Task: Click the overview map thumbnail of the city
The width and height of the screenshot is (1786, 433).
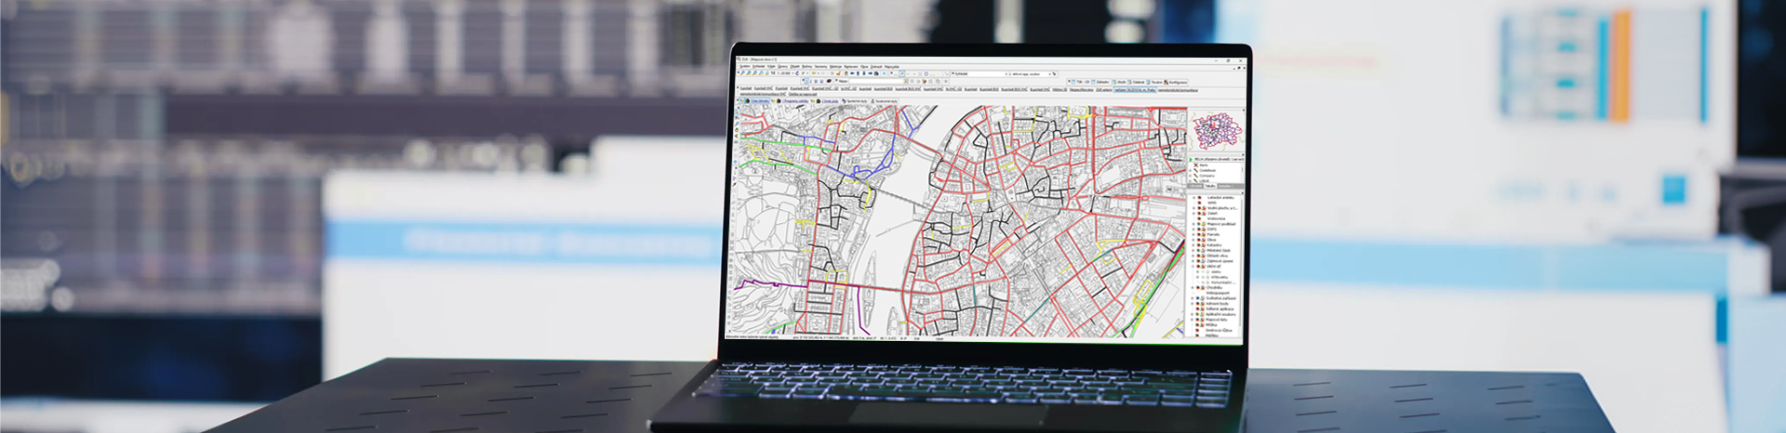Action: click(x=1217, y=132)
